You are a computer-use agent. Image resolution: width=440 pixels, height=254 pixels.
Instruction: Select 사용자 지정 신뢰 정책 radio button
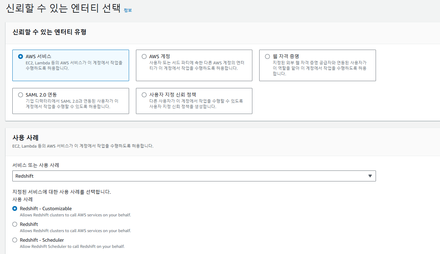click(144, 95)
